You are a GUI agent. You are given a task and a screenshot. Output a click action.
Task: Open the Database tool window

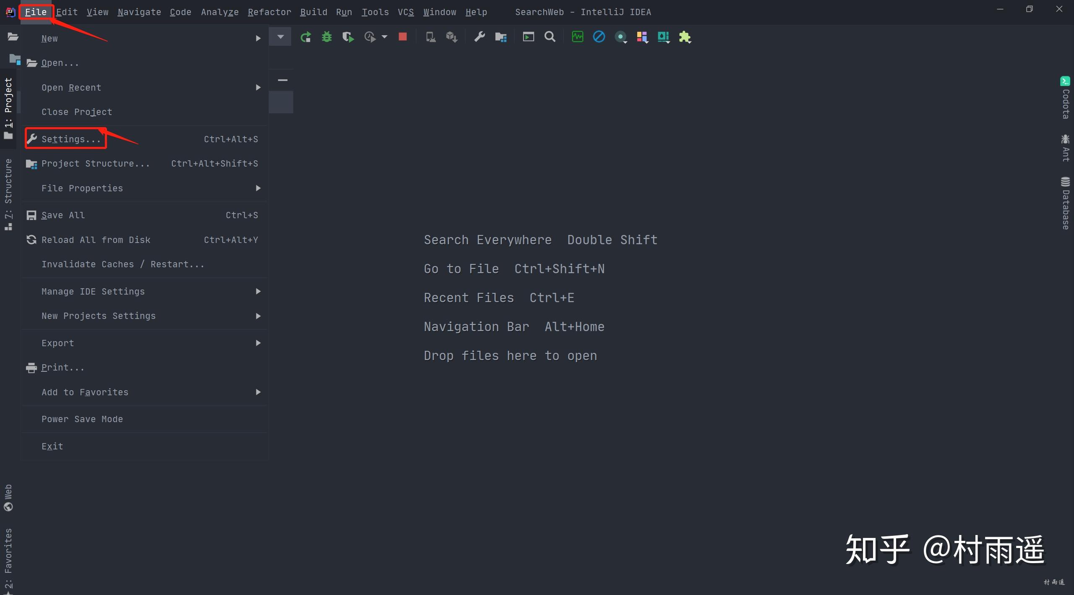coord(1065,203)
